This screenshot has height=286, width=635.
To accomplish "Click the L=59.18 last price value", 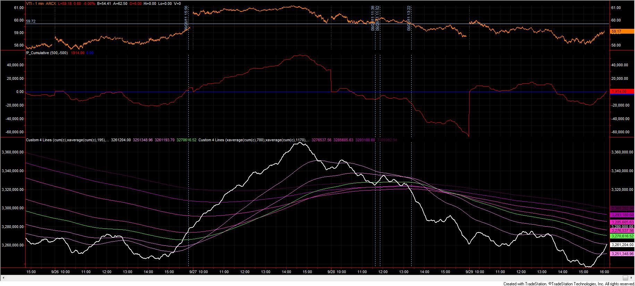I will 65,3.
